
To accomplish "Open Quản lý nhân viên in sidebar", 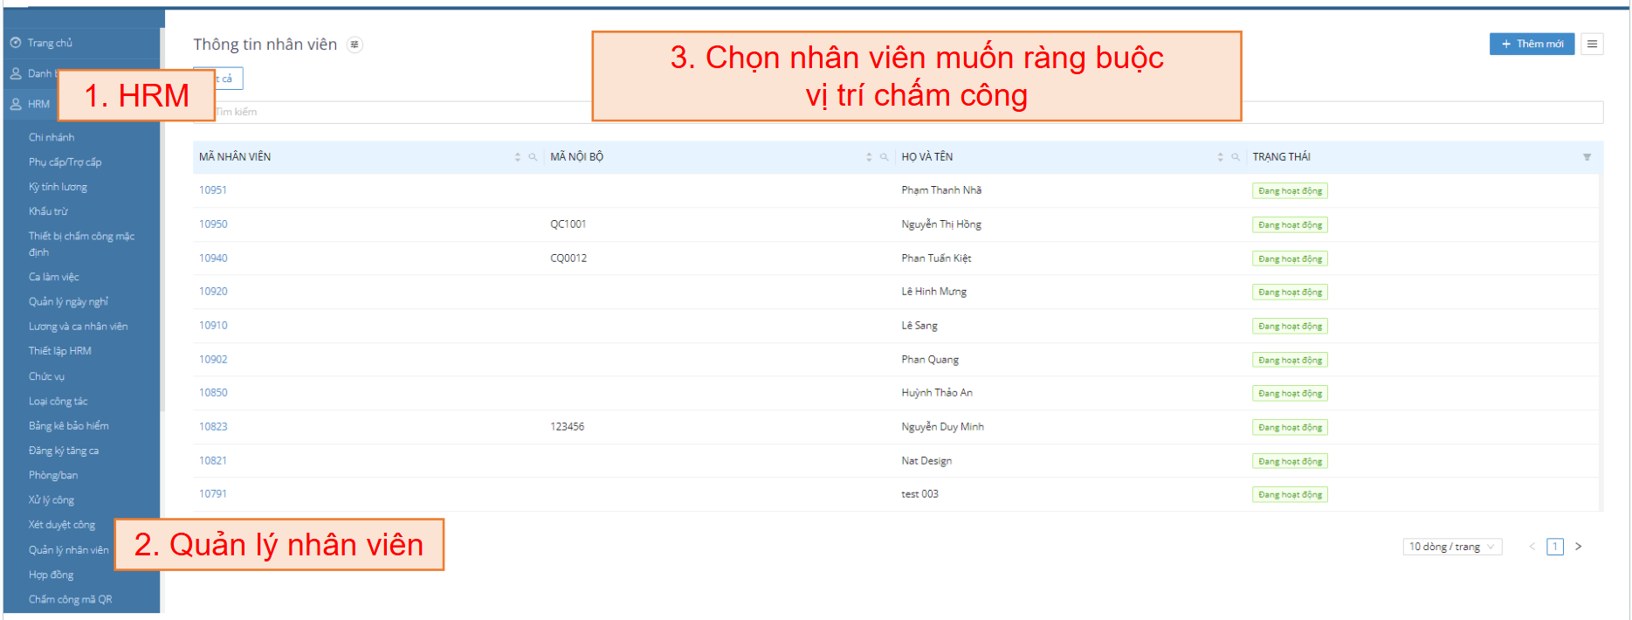I will point(68,550).
